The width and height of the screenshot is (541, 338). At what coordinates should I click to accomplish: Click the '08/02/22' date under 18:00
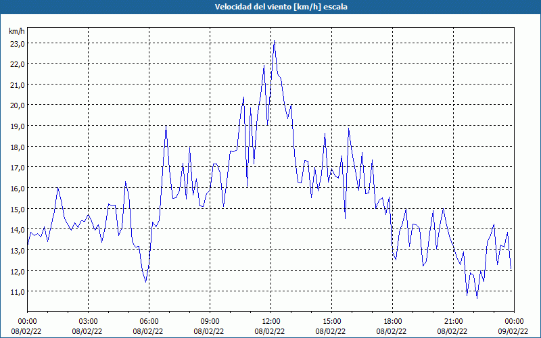pos(392,331)
